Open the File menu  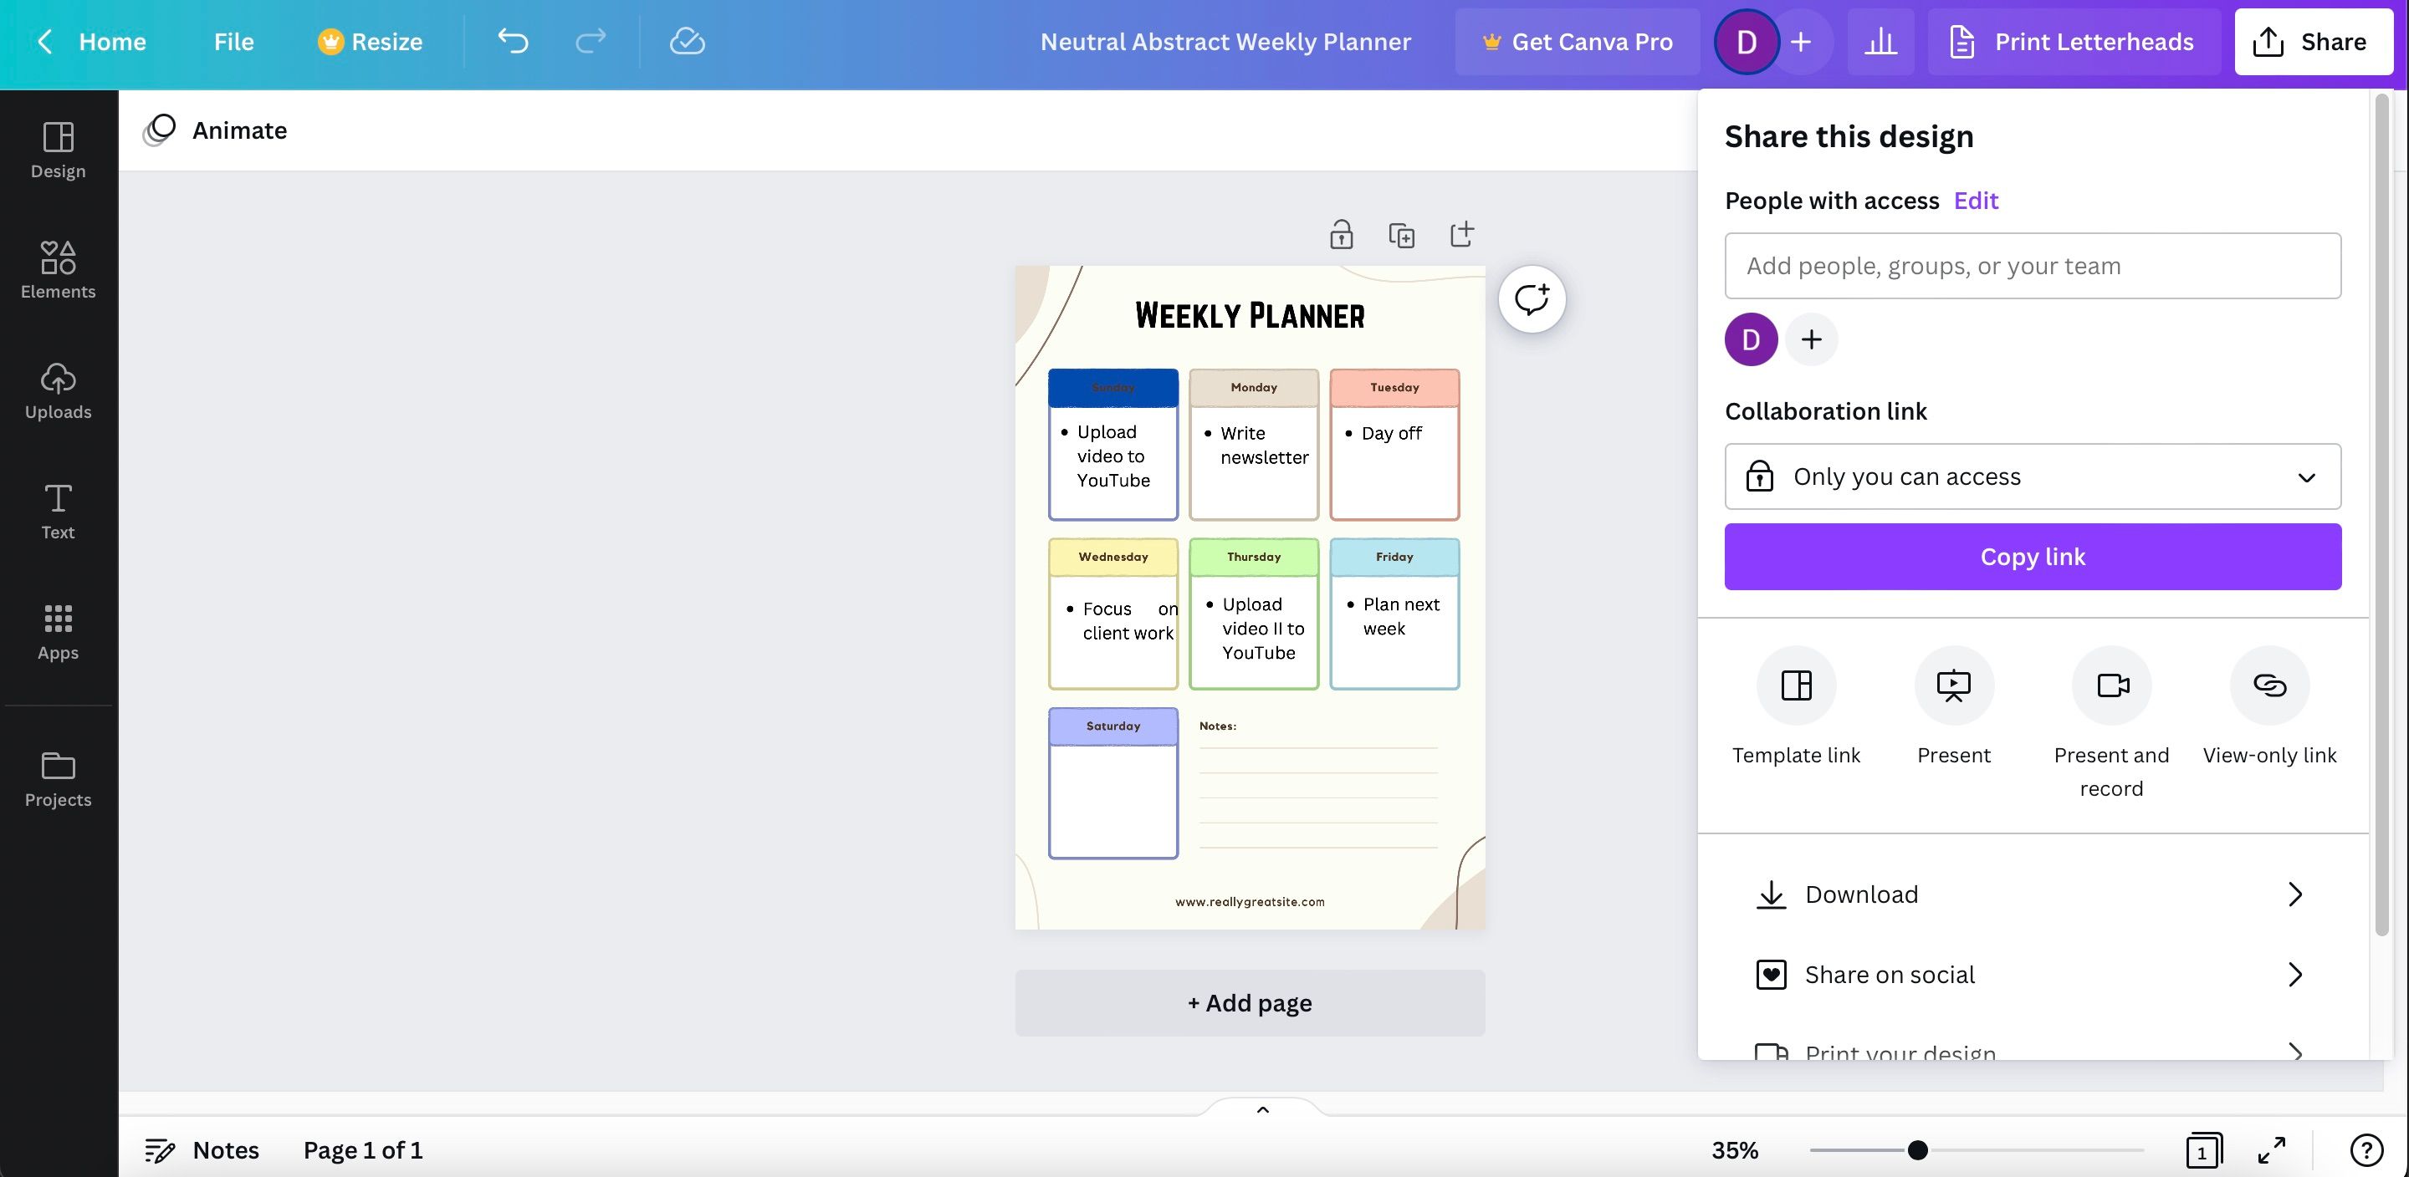click(x=234, y=41)
